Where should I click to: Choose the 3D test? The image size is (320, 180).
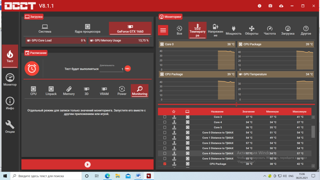point(86,91)
